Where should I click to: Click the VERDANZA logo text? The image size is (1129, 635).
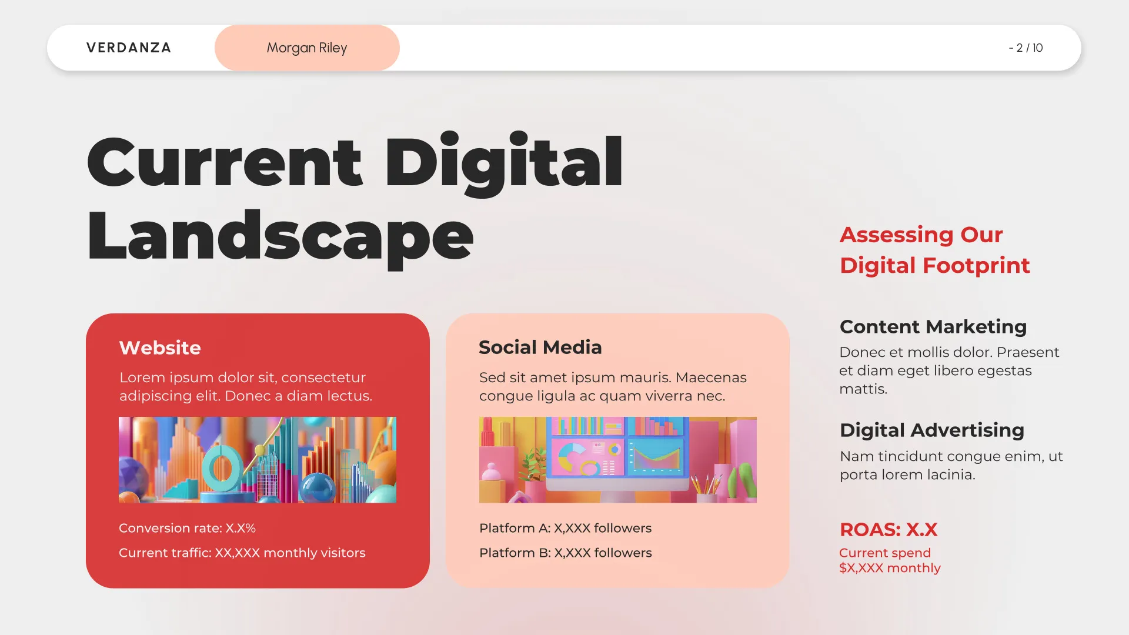point(128,48)
